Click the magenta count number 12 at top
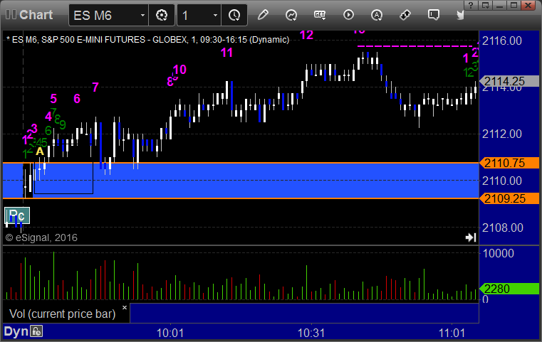The width and height of the screenshot is (542, 342). coord(306,35)
